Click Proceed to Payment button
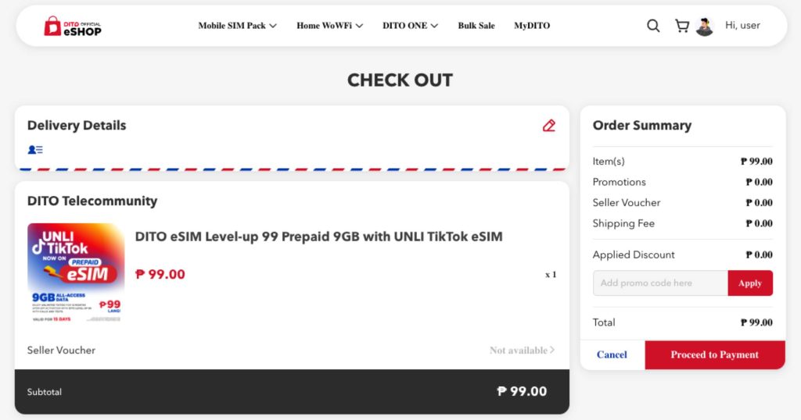The width and height of the screenshot is (801, 420). pyautogui.click(x=715, y=354)
